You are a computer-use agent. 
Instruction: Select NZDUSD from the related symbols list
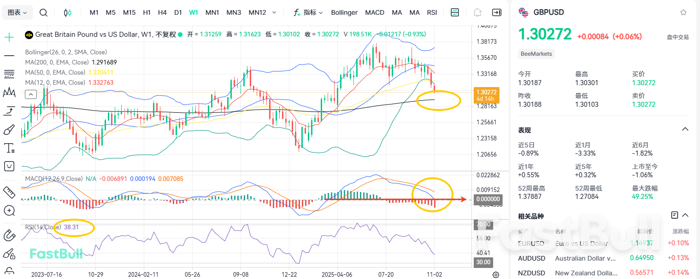(x=532, y=273)
